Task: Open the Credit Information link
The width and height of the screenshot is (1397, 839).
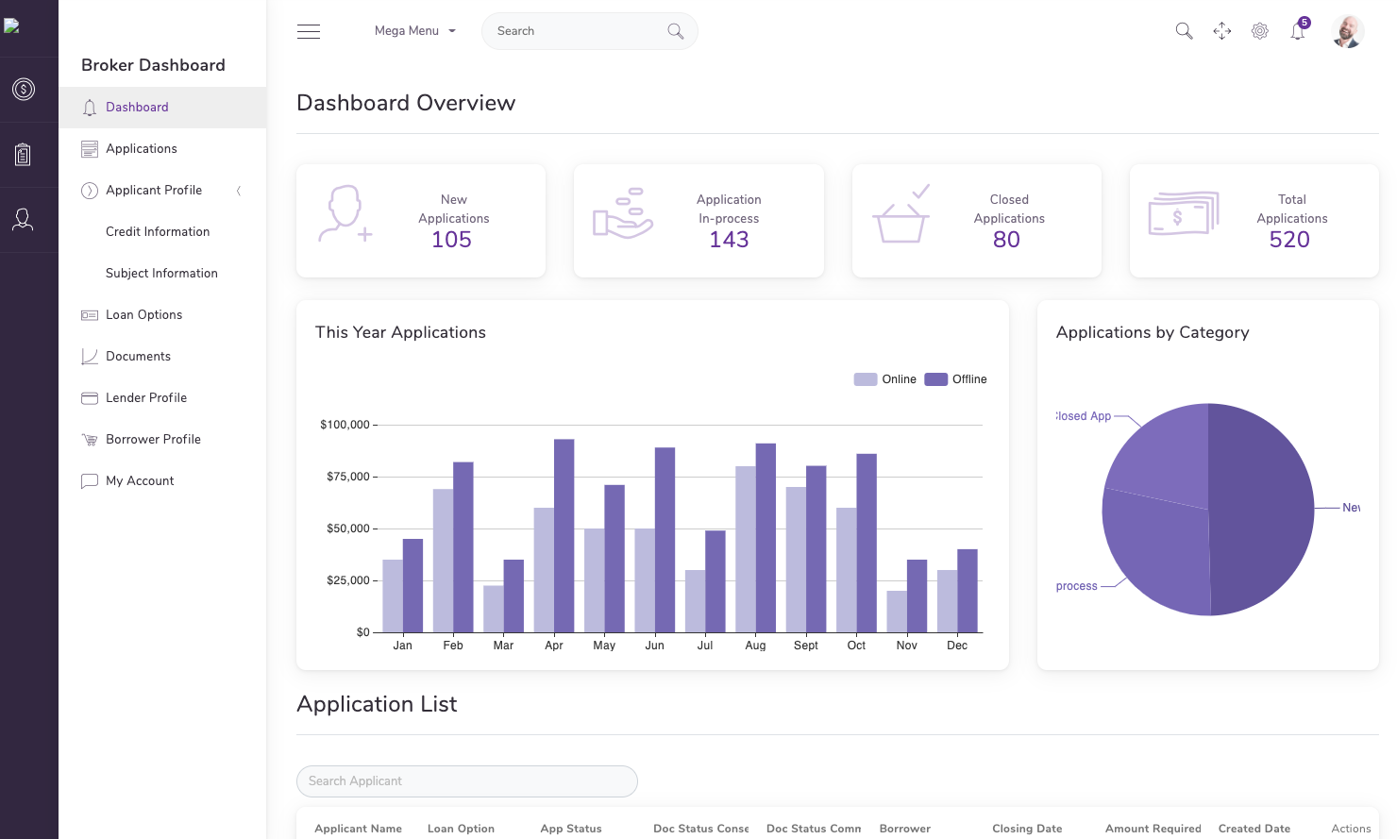Action: pyautogui.click(x=158, y=232)
